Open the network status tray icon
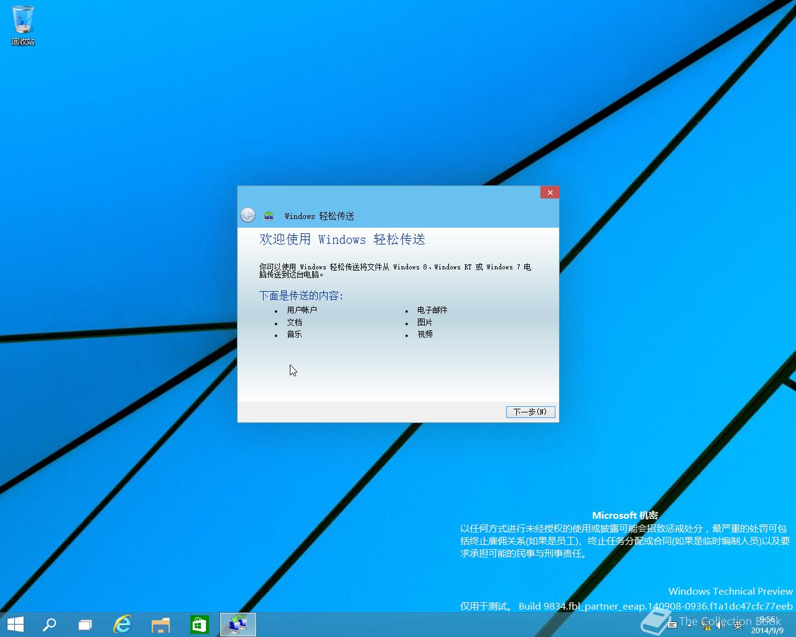Screen dimensions: 796x637 (x=706, y=625)
